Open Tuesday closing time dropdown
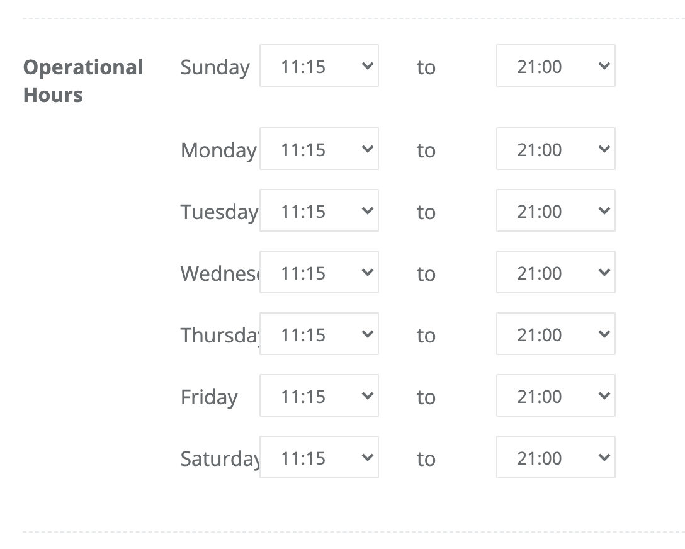Image resolution: width=685 pixels, height=549 pixels. coord(556,210)
